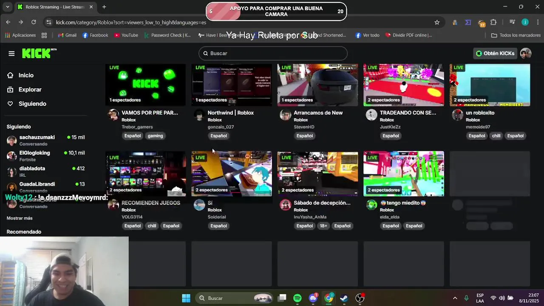Open the Kick hamburger sidebar menu
Image resolution: width=544 pixels, height=306 pixels.
click(11, 53)
